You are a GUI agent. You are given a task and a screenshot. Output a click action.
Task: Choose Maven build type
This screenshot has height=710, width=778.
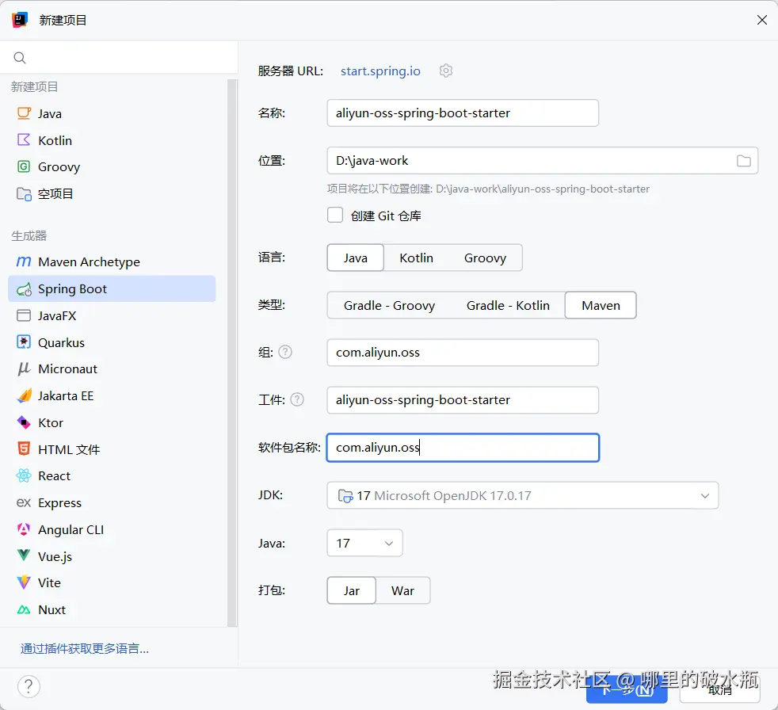click(x=601, y=305)
